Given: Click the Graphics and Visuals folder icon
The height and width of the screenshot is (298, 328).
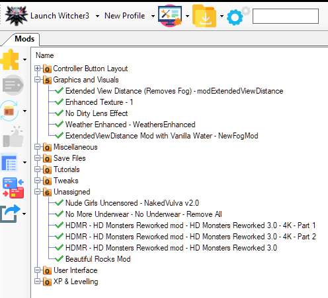Looking at the screenshot, I should point(47,80).
